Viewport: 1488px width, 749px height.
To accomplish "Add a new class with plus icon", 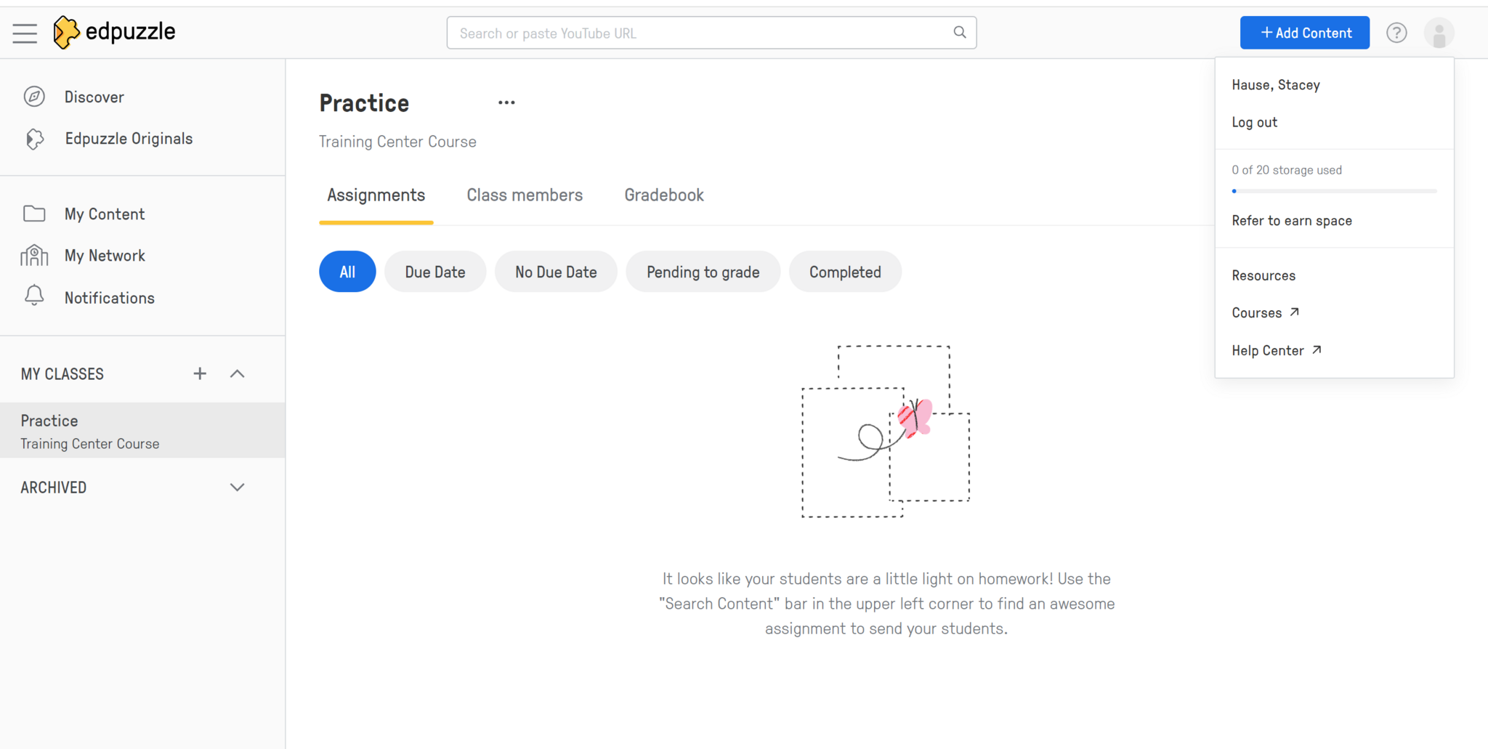I will click(x=200, y=373).
